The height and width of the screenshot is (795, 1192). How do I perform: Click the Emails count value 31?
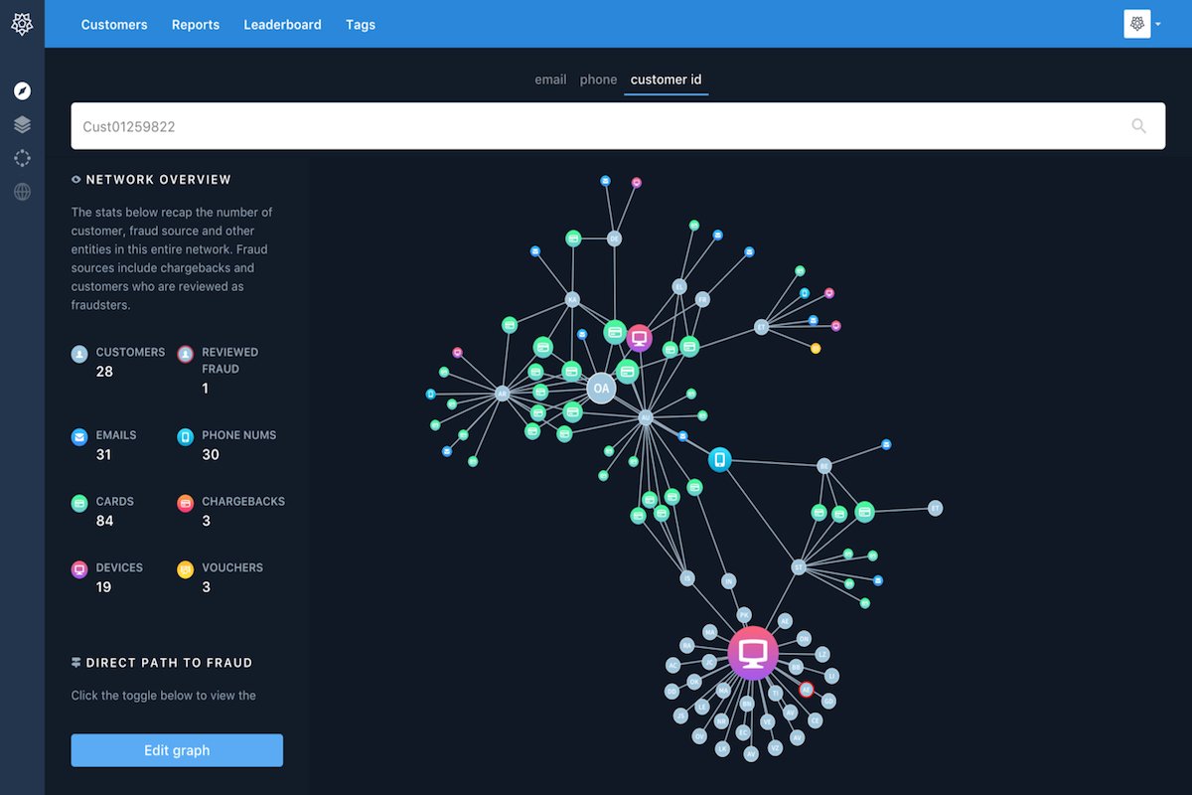tap(104, 454)
